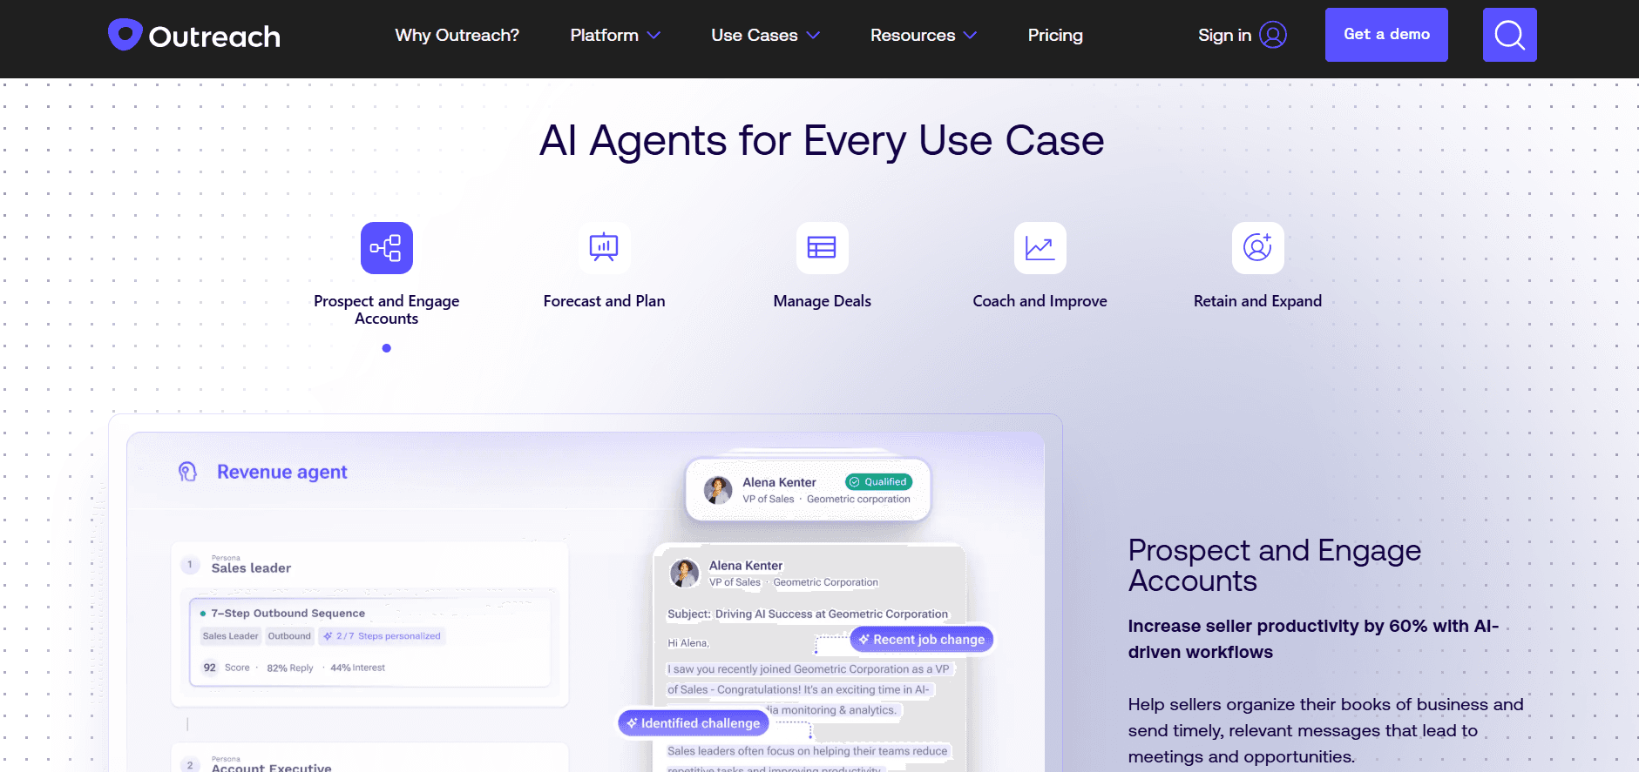This screenshot has width=1639, height=772.
Task: Click the step 2 number badge
Action: tap(190, 765)
